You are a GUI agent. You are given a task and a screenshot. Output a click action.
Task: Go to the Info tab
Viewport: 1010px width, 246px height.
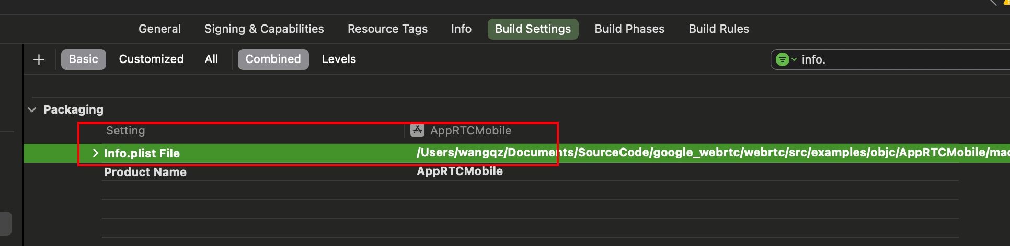(x=461, y=29)
